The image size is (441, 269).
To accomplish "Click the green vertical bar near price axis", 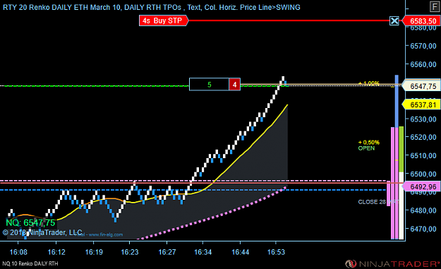I will point(401,149).
